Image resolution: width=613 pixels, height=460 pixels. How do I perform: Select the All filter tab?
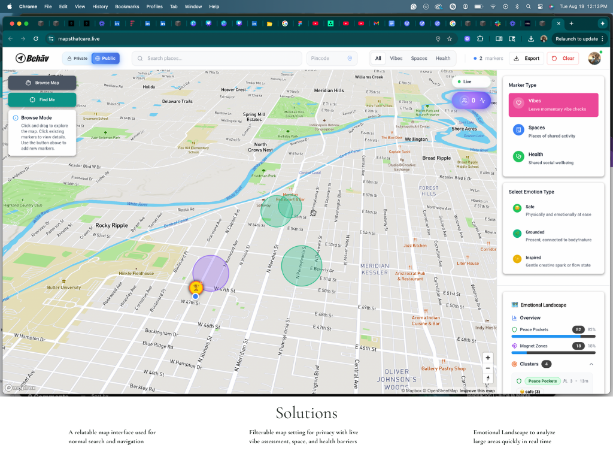(378, 58)
